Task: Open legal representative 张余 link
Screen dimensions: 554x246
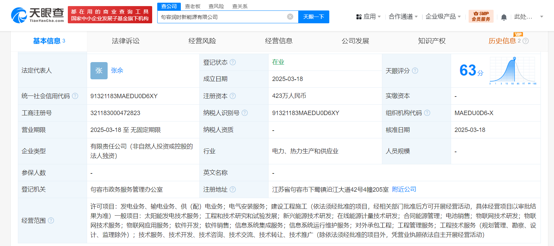Action: point(117,71)
